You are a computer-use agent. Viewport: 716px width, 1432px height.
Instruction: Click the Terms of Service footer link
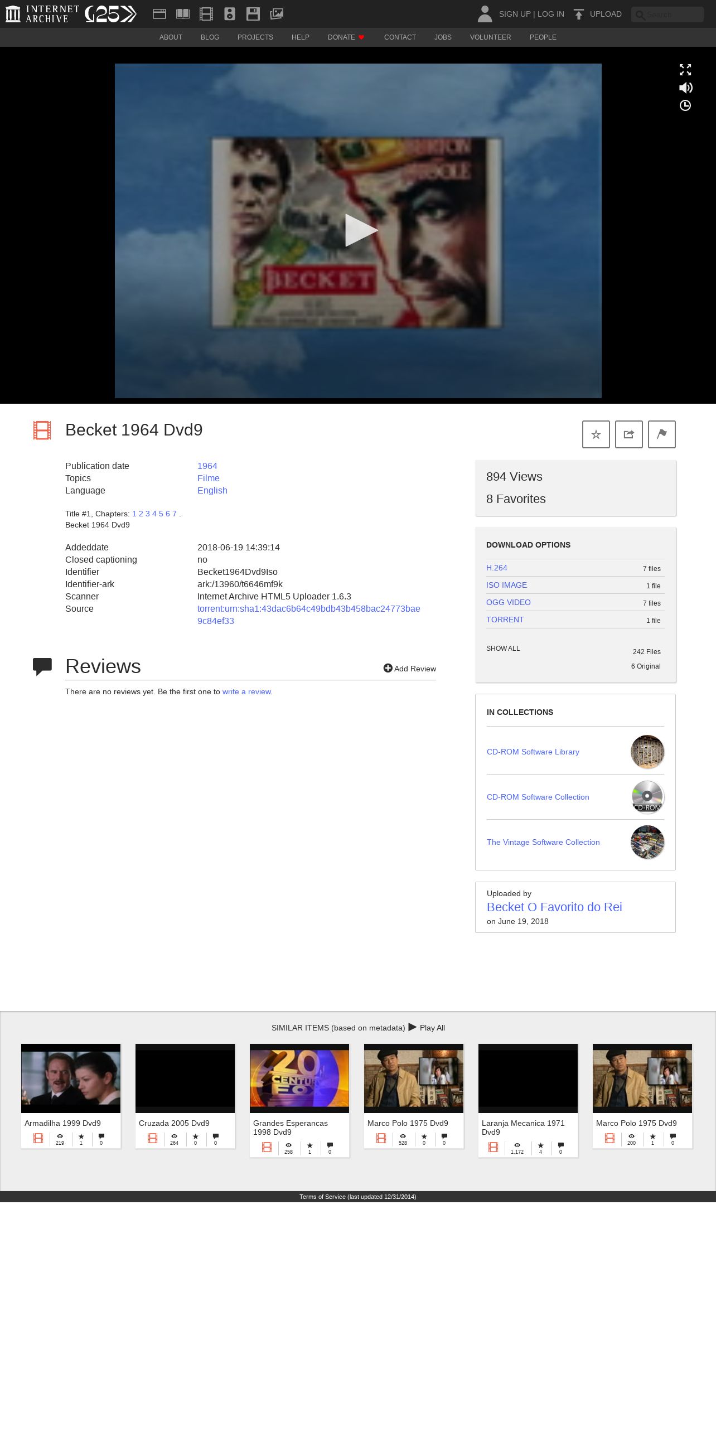point(358,1197)
